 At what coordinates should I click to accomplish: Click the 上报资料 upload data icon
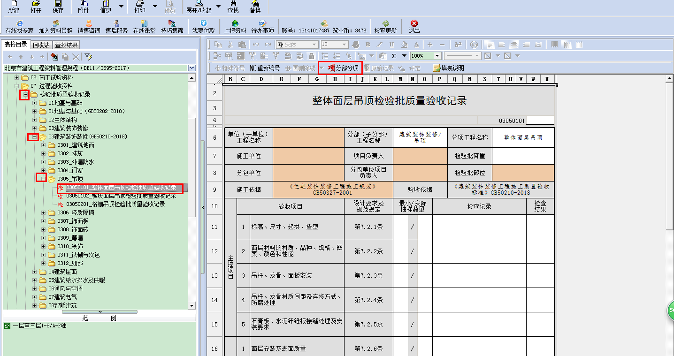(x=235, y=23)
